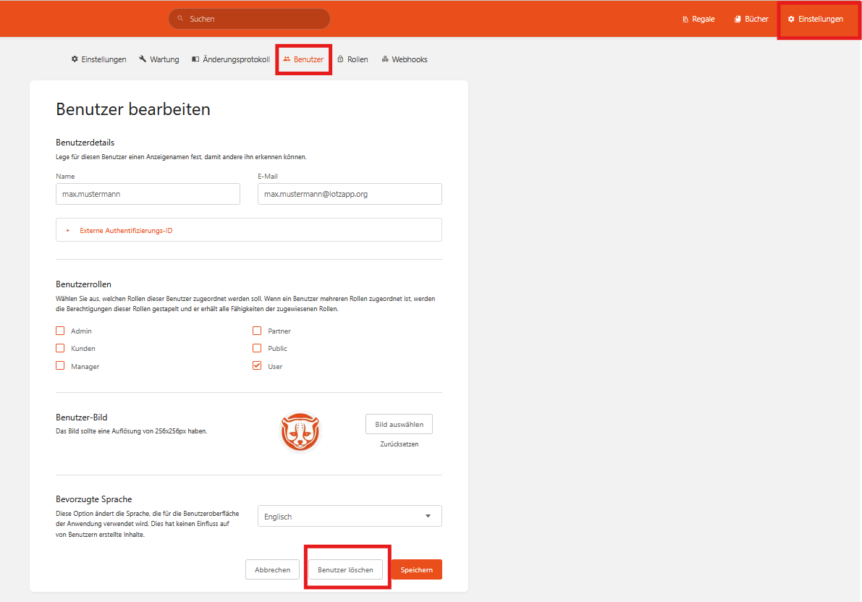Viewport: 862px width, 602px height.
Task: Click the gear icon beside Einstellungen in header
Action: point(791,20)
